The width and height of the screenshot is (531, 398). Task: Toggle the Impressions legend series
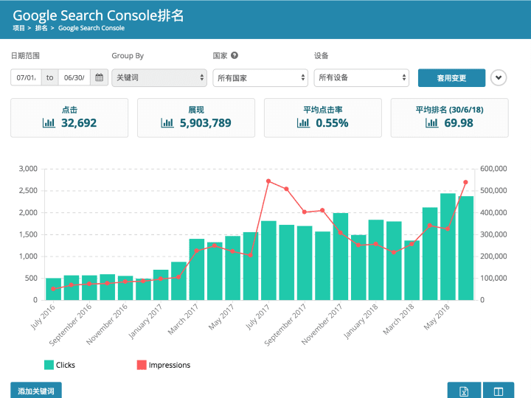tap(164, 365)
